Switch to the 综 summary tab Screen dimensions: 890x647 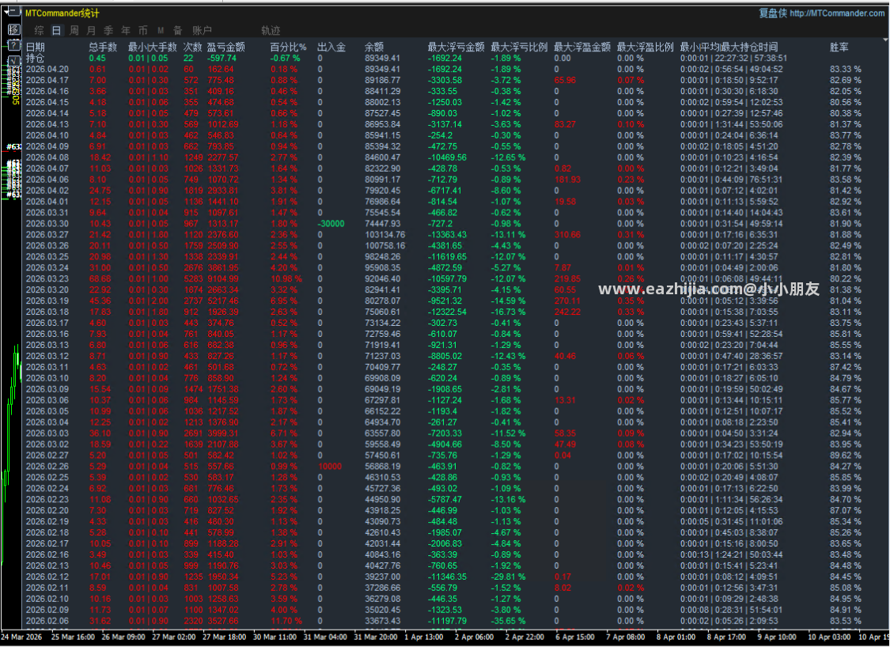pos(40,30)
